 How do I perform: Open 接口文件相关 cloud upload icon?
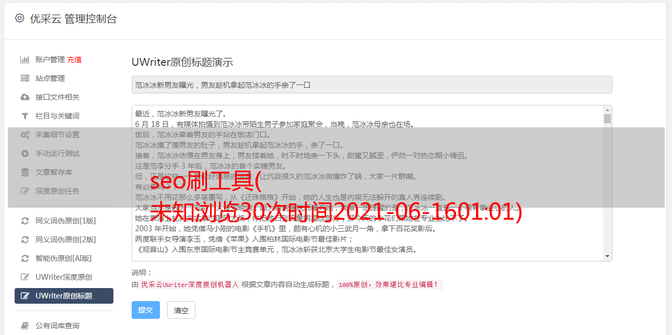coord(25,97)
